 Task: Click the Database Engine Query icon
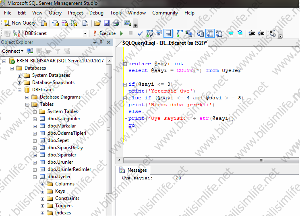click(44, 23)
